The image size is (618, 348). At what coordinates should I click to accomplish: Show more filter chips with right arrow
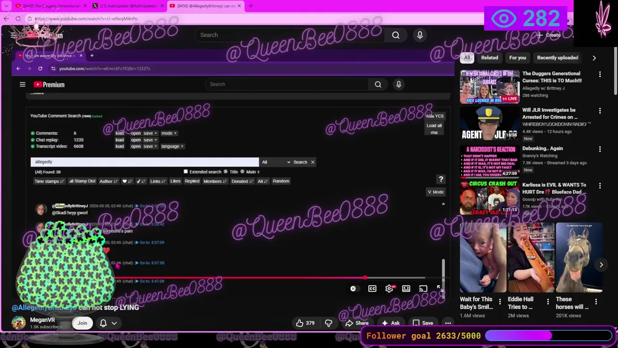pos(594,58)
